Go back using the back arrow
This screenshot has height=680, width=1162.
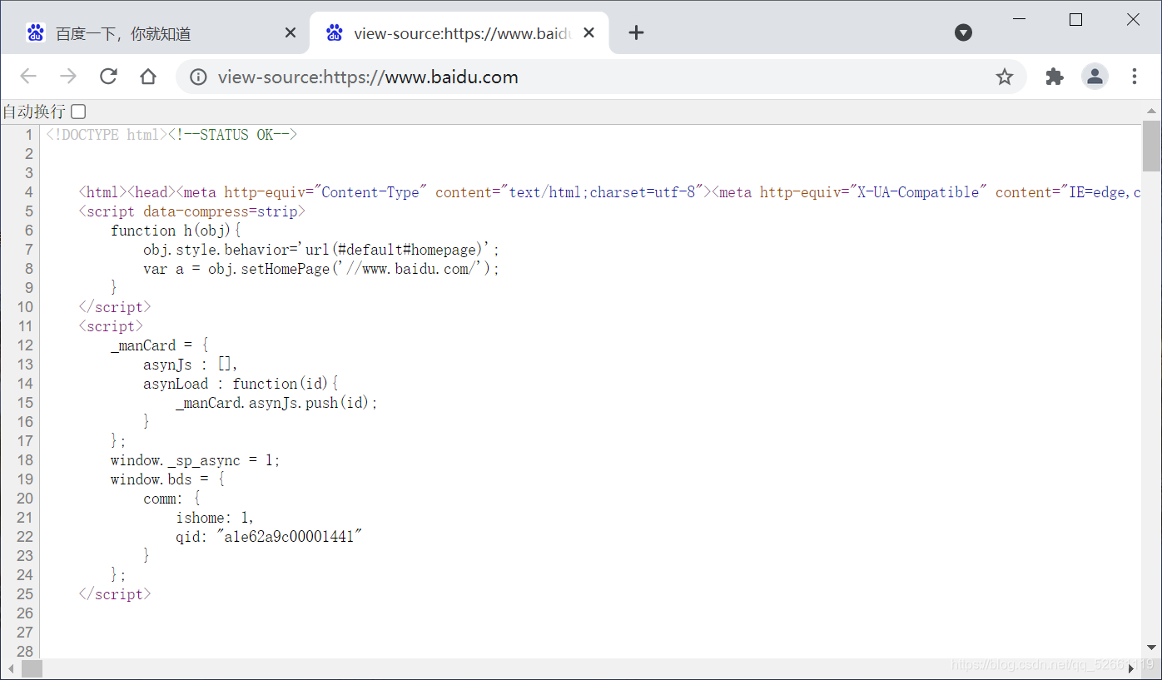click(x=28, y=77)
